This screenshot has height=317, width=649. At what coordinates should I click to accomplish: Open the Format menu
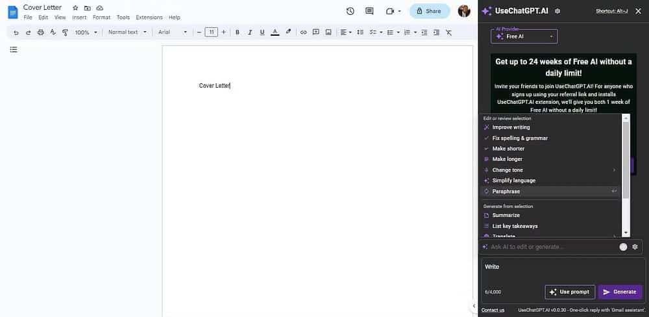101,18
